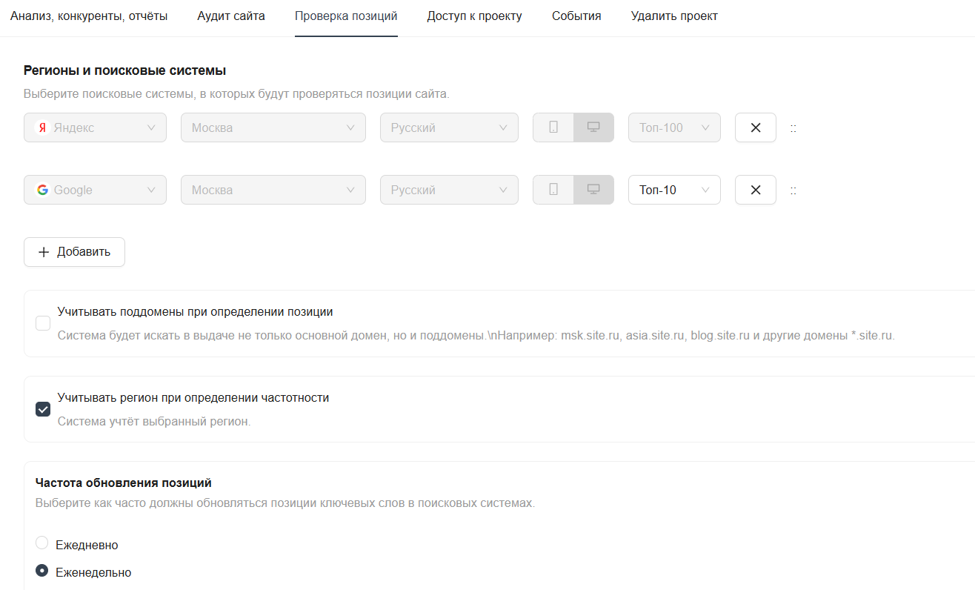This screenshot has height=590, width=975.
Task: Open the Доступ к проекту tab
Action: point(474,16)
